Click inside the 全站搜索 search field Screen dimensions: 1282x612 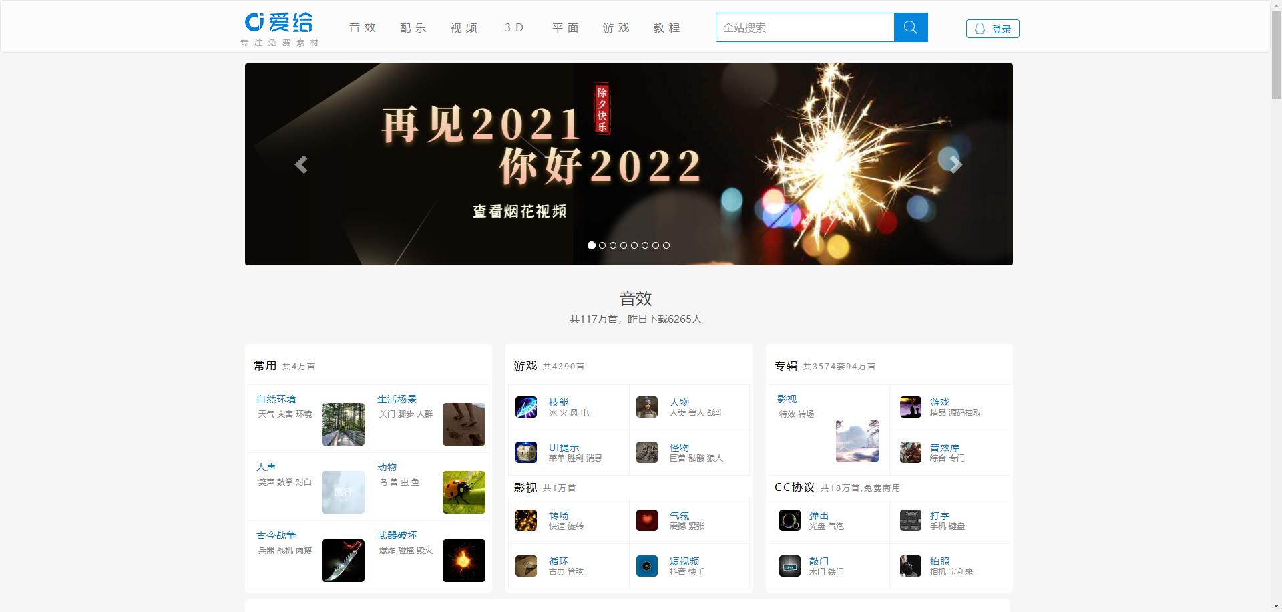(x=801, y=27)
